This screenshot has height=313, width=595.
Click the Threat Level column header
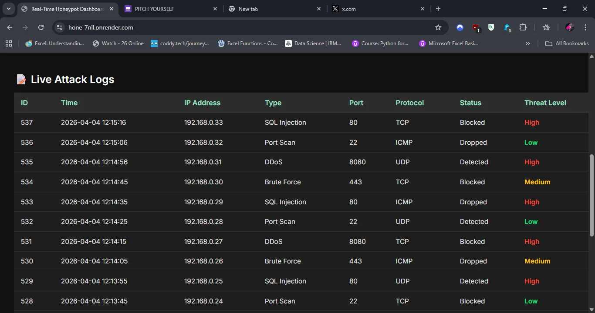click(545, 103)
